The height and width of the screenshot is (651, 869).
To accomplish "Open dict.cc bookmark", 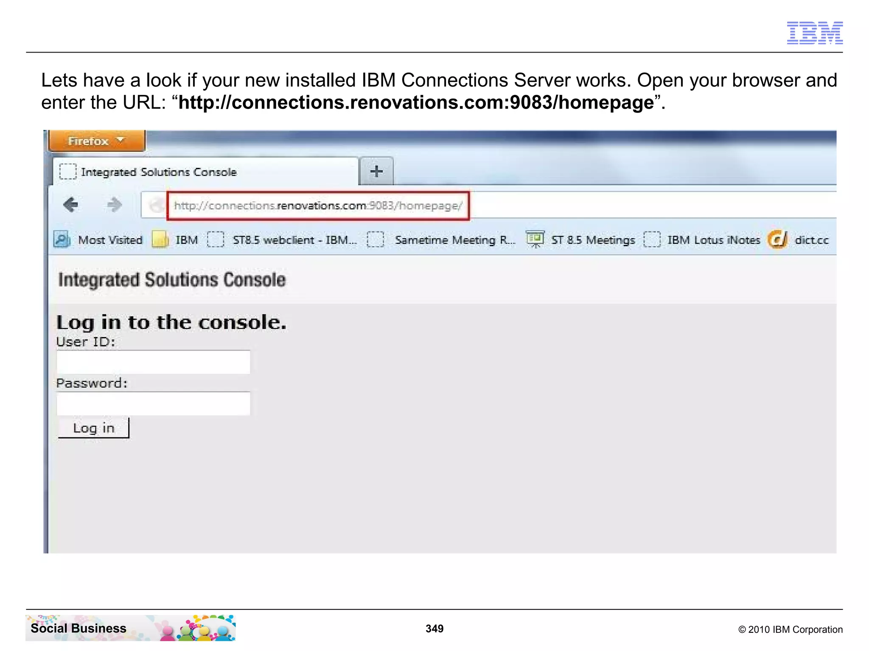I will pyautogui.click(x=798, y=240).
